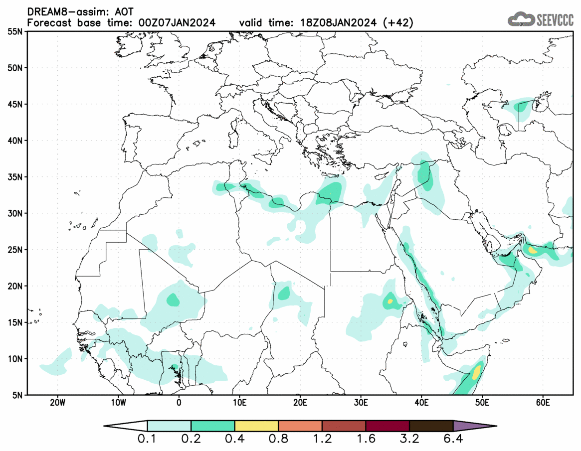The width and height of the screenshot is (581, 451).
Task: Click the '3.2' colorbar value label
Action: [409, 439]
